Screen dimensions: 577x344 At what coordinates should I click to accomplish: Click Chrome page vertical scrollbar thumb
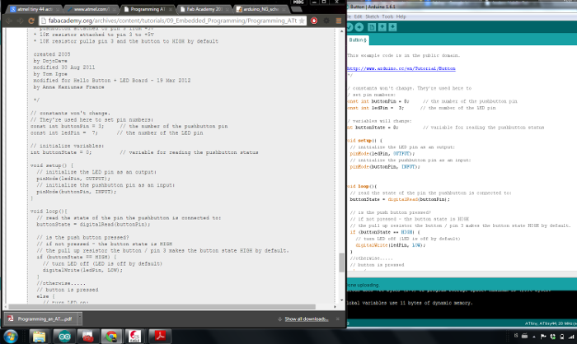[x=341, y=262]
